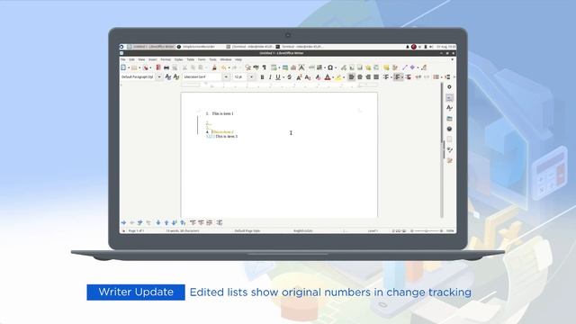The image size is (576, 324).
Task: Click Increase Indent in the formatting toolbar
Action: pyautogui.click(x=418, y=77)
